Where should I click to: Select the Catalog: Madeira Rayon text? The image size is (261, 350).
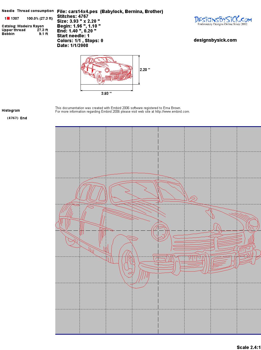click(23, 26)
